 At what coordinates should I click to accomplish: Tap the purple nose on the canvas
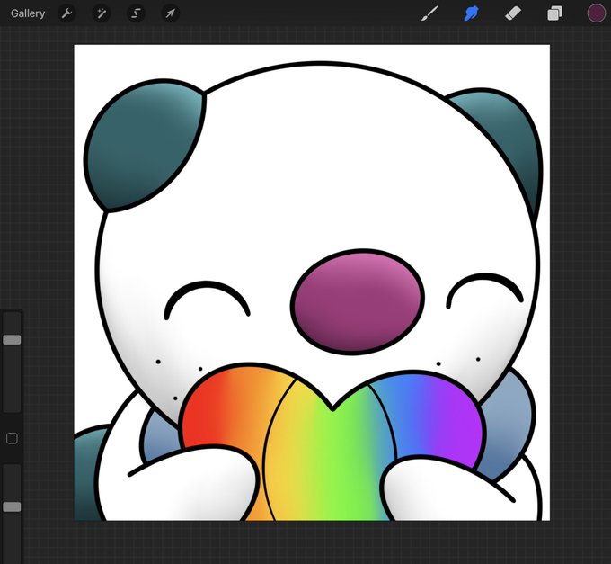pos(358,301)
